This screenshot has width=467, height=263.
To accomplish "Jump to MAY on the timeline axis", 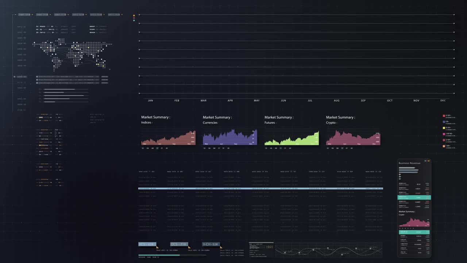I will point(257,100).
